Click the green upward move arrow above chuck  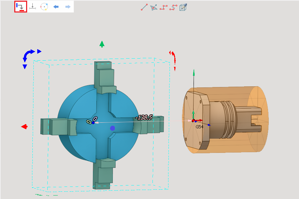pyautogui.click(x=102, y=44)
